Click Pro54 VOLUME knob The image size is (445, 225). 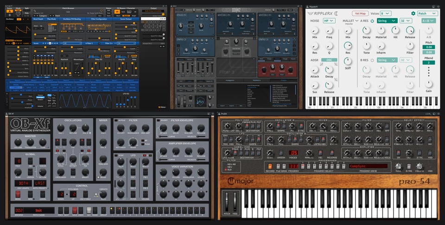[x=420, y=166]
